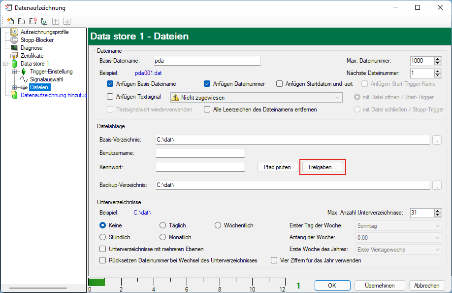The width and height of the screenshot is (452, 293).
Task: Expand the Trigger-Einstellung tree node
Action: pyautogui.click(x=14, y=72)
